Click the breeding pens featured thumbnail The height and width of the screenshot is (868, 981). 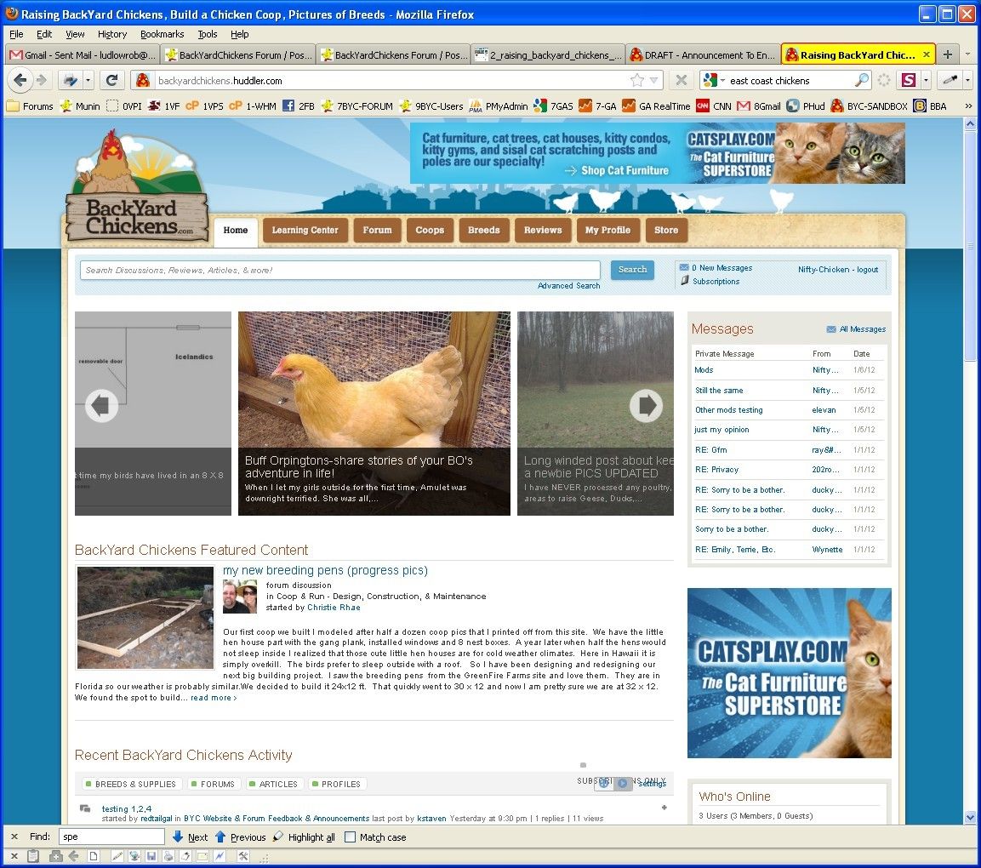pos(145,618)
